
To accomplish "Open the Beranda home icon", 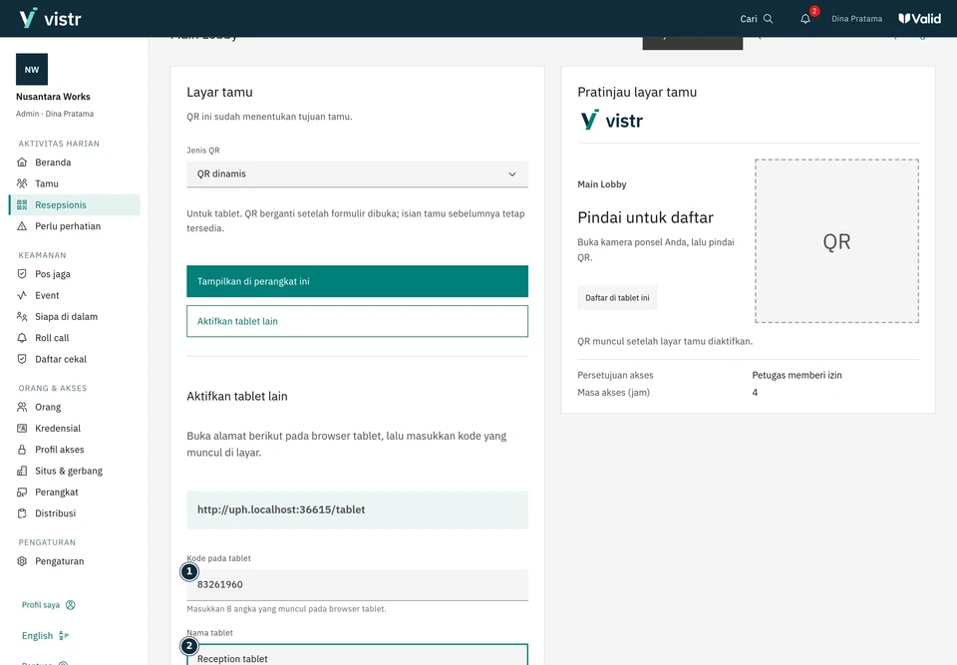I will [22, 163].
